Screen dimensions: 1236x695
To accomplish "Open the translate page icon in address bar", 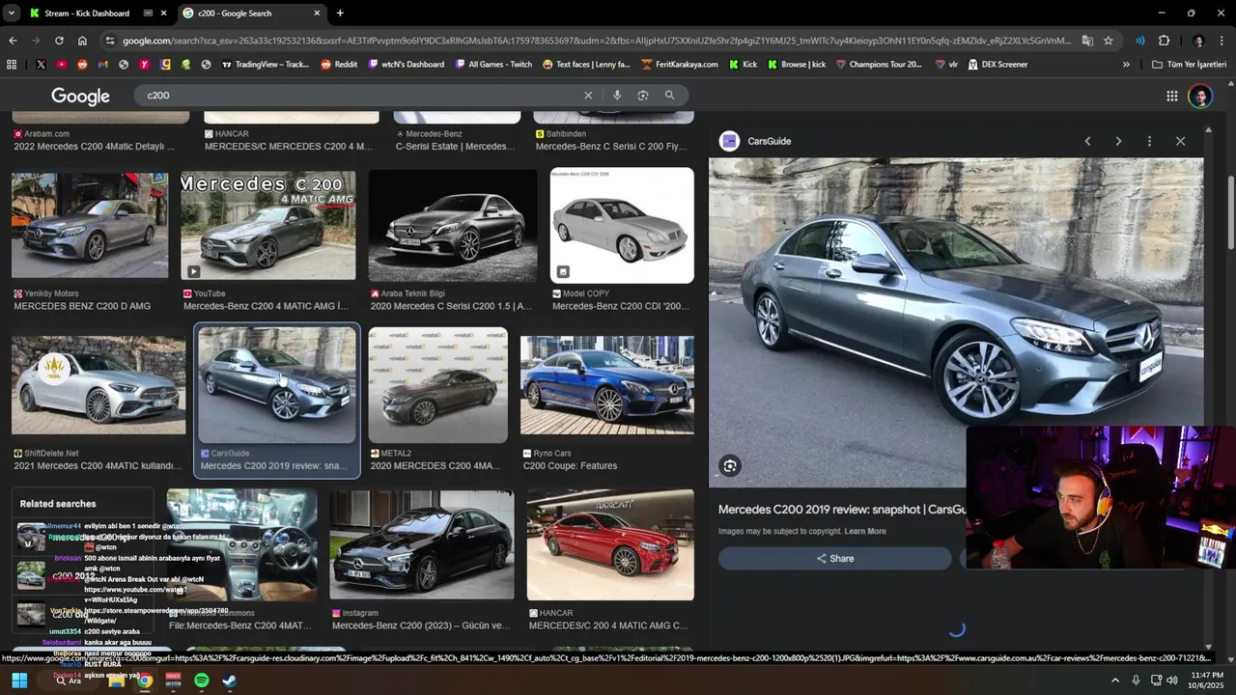I will [1087, 41].
